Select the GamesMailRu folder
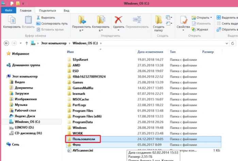Screen dimensions: 238x161 144,88
